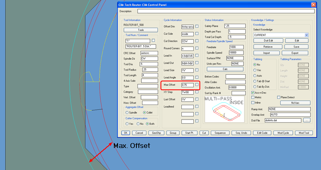Toggle the Acc-n-Dec checkbox
The height and width of the screenshot is (170, 321).
click(253, 93)
